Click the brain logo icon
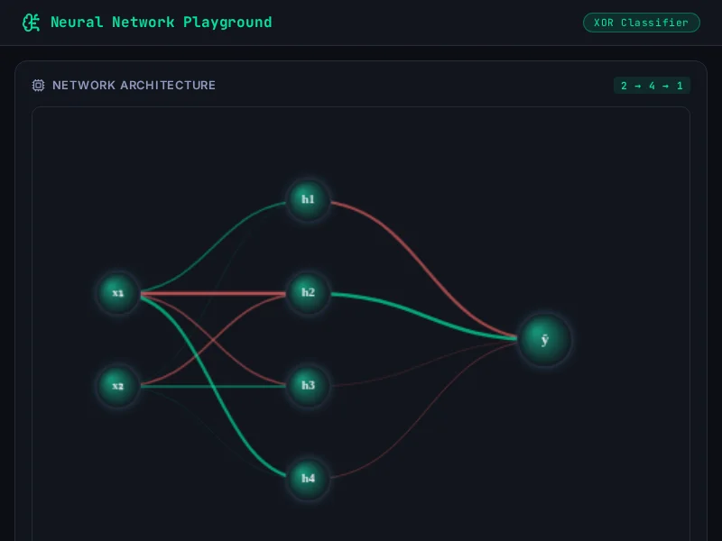 (32, 23)
